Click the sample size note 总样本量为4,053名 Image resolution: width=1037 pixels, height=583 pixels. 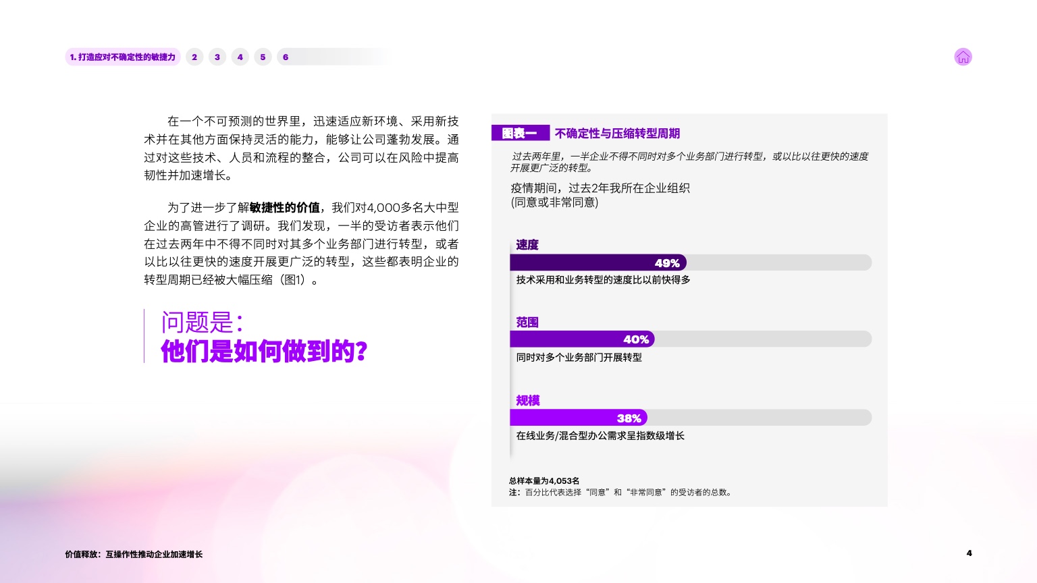[544, 481]
